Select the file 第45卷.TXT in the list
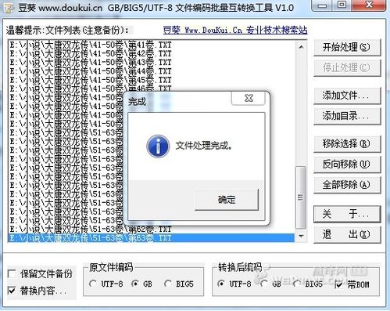This screenshot has height=311, width=390. [x=152, y=80]
